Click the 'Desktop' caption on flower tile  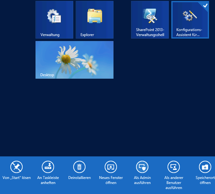47,75
